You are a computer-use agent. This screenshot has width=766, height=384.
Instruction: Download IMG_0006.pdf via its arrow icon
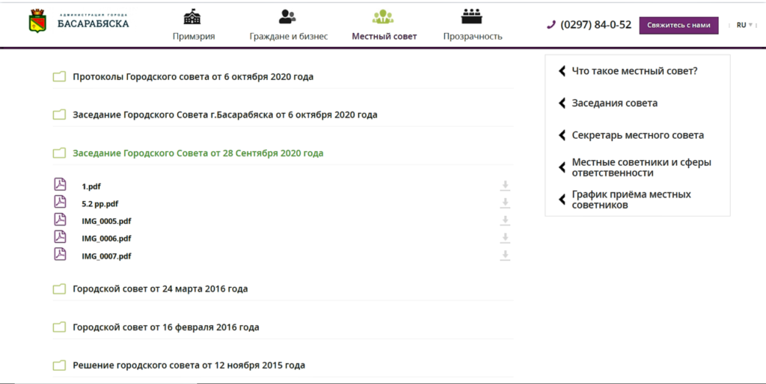pyautogui.click(x=505, y=238)
